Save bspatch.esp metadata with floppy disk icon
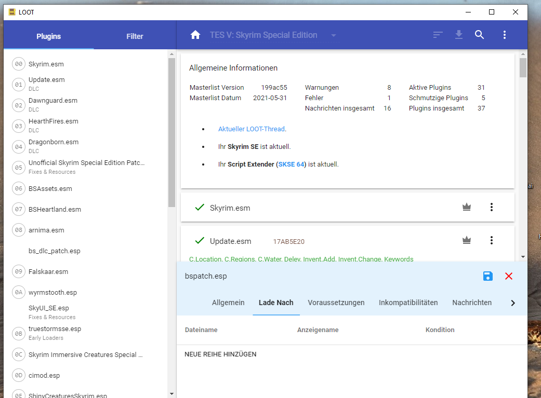This screenshot has width=541, height=398. 487,276
